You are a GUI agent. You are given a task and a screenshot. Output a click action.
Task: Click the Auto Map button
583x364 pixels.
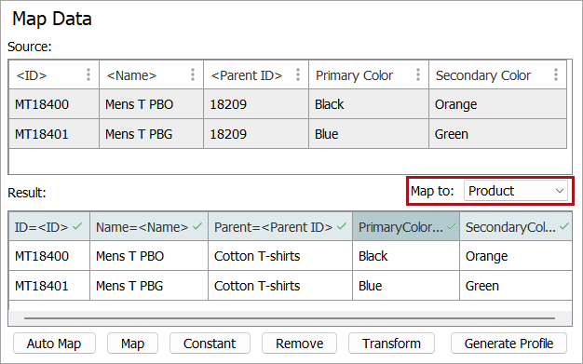tap(54, 344)
